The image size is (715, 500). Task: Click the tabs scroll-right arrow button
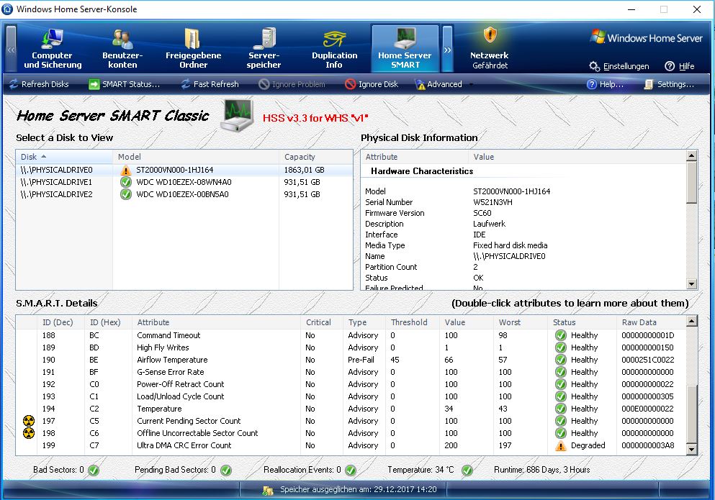pos(447,49)
